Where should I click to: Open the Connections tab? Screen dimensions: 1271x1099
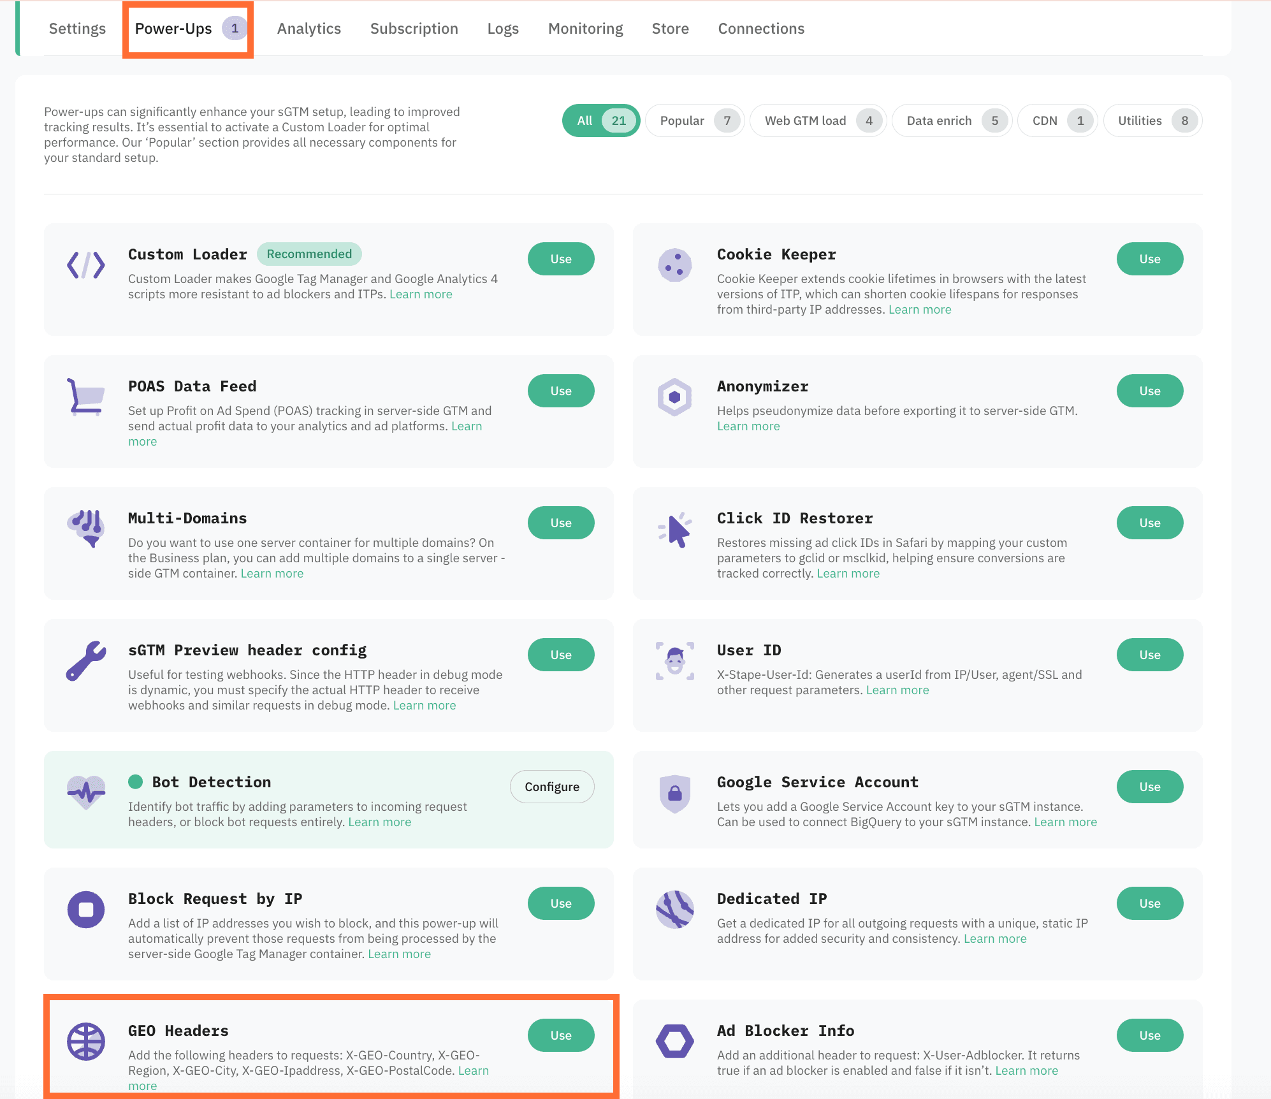(761, 29)
